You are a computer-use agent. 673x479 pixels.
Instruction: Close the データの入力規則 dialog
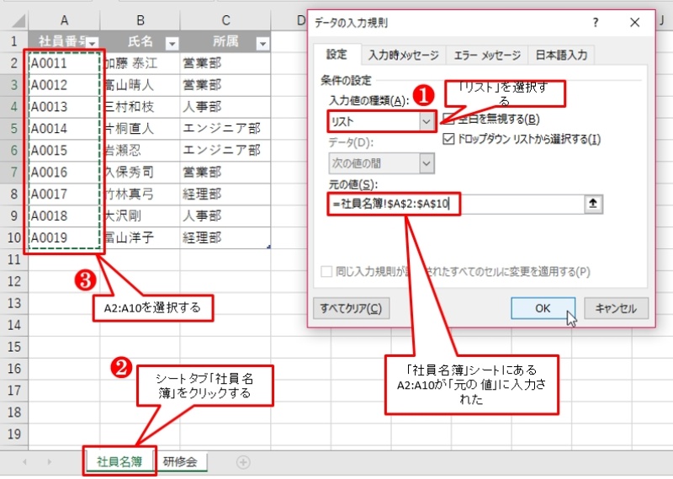[635, 23]
